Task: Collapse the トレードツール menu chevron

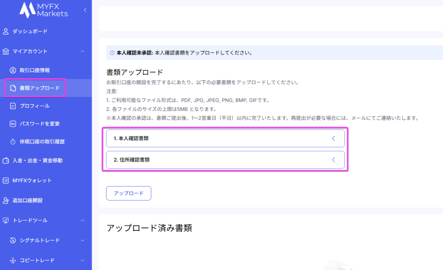Action: click(x=83, y=220)
